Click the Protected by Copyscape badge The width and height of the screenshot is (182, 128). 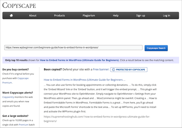coord(129,70)
